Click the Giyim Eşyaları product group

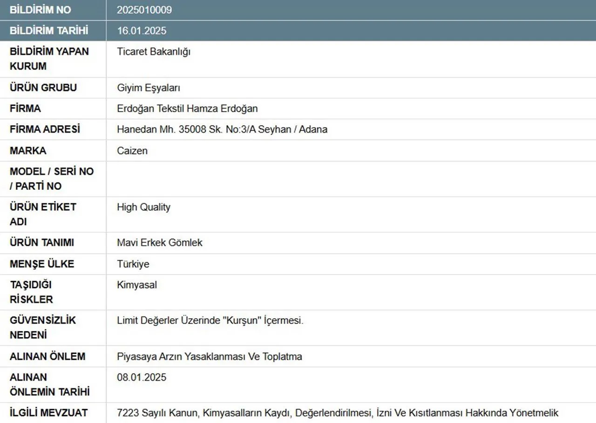(149, 87)
